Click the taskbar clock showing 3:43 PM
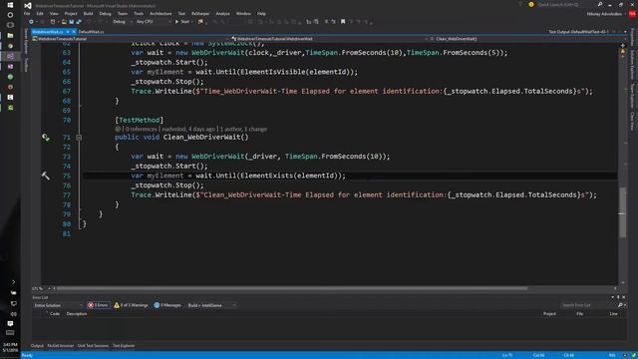 [x=10, y=347]
